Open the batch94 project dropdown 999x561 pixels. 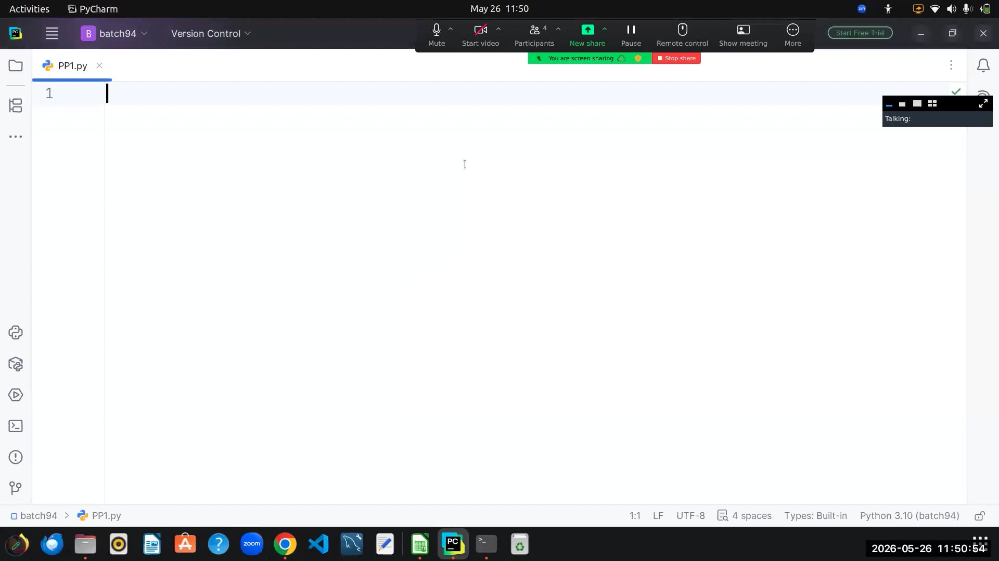(114, 33)
